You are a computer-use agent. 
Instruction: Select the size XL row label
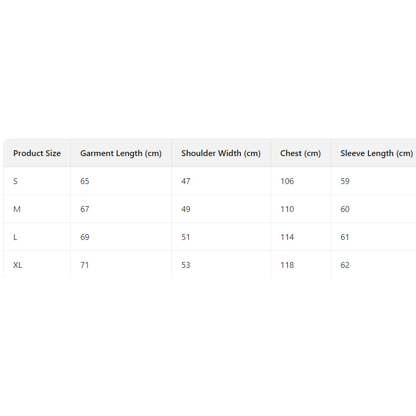point(18,265)
